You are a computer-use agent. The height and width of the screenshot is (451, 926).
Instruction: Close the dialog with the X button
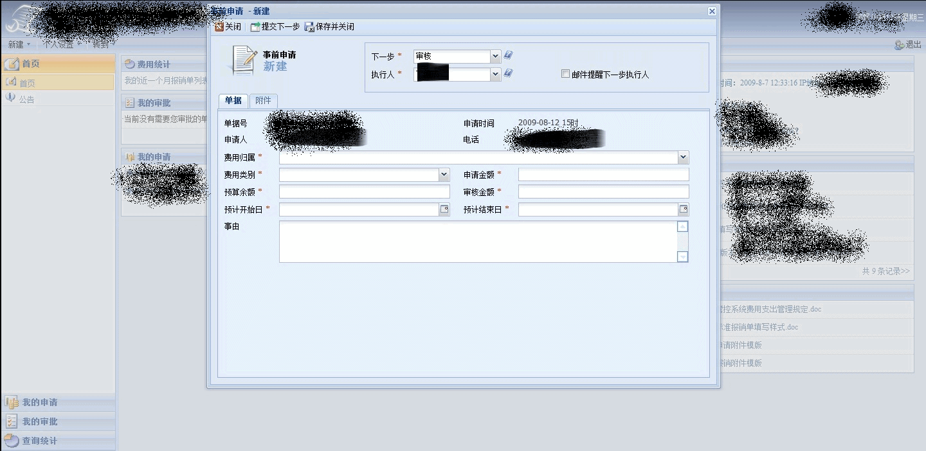click(x=712, y=11)
